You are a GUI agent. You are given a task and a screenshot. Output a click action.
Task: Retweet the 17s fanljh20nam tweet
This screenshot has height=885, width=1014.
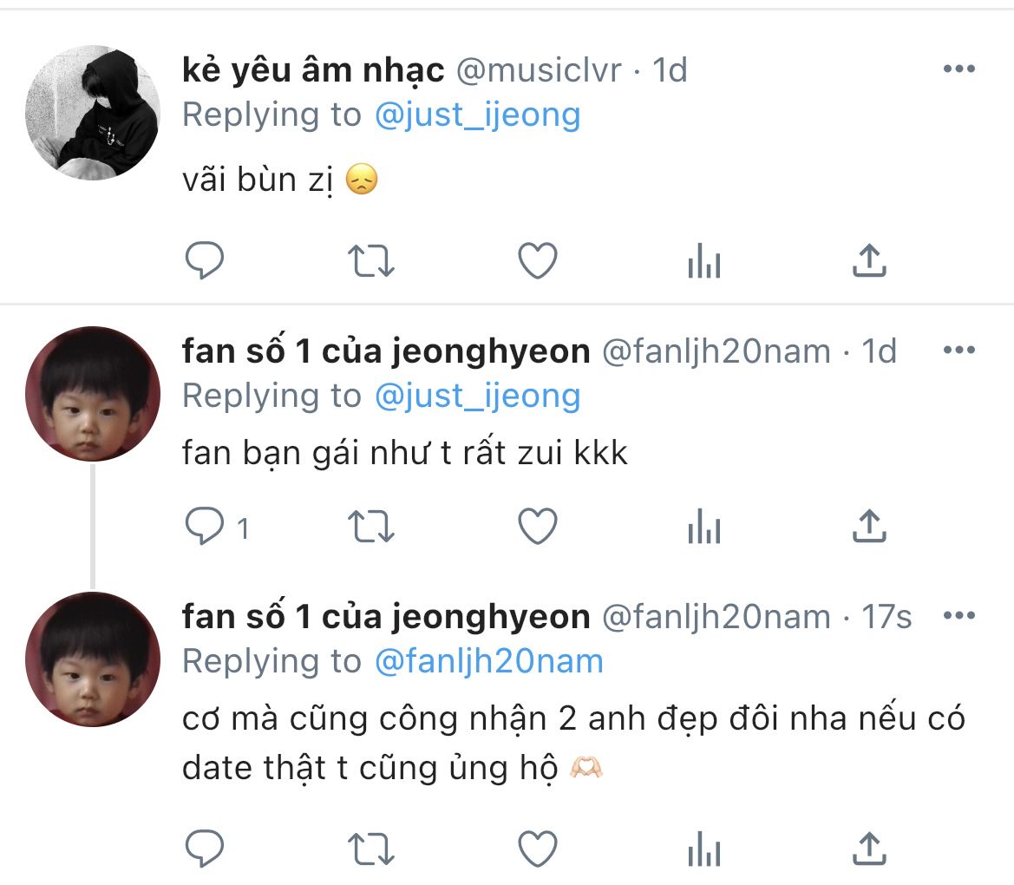click(371, 848)
